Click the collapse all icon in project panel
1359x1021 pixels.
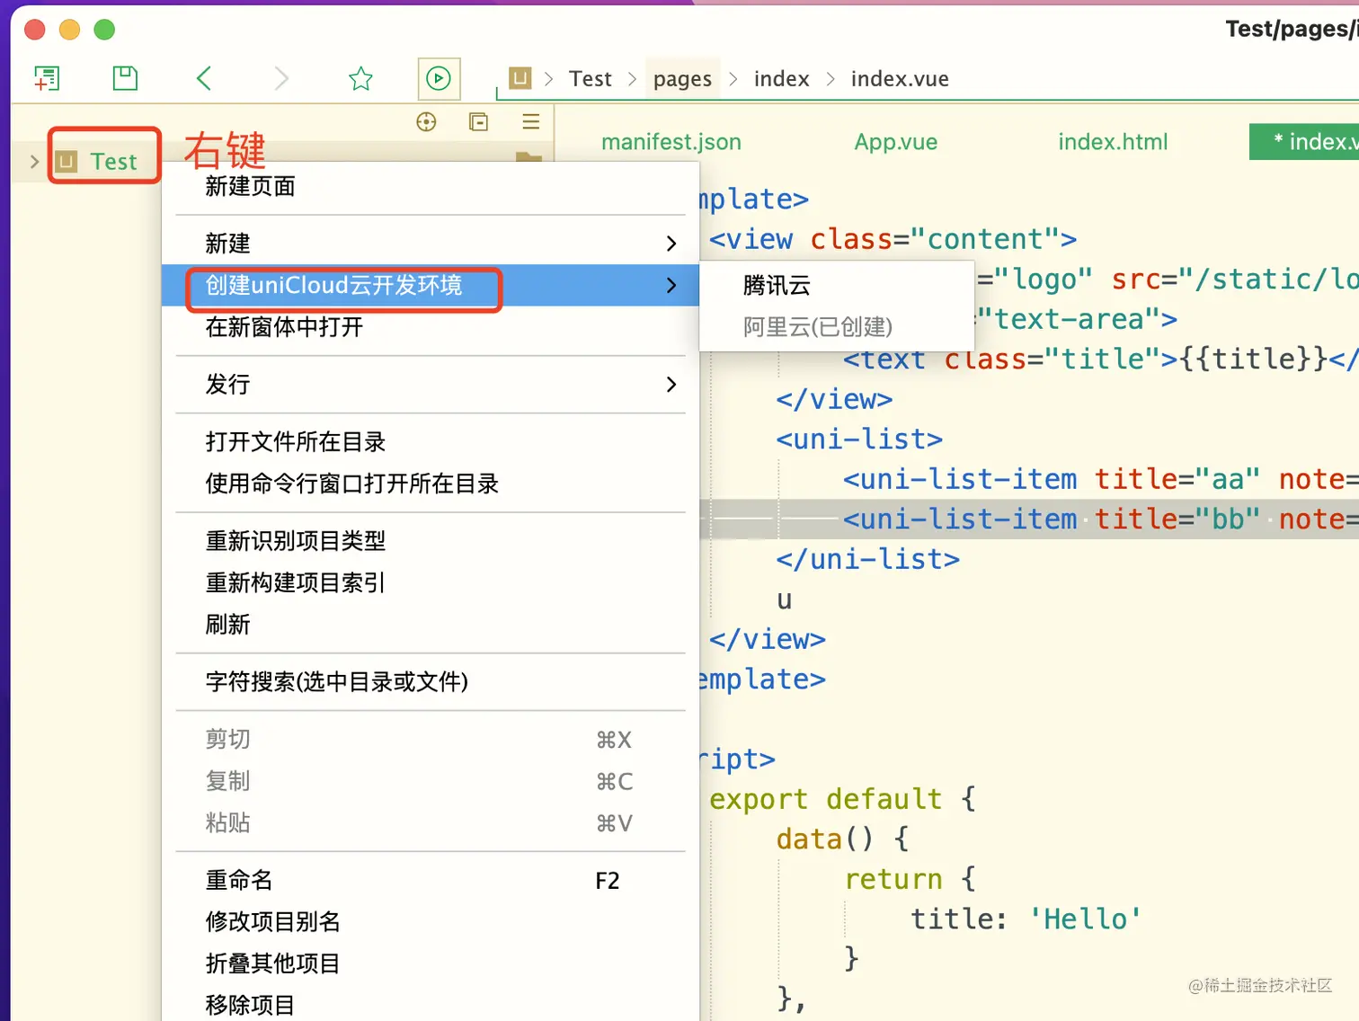478,121
